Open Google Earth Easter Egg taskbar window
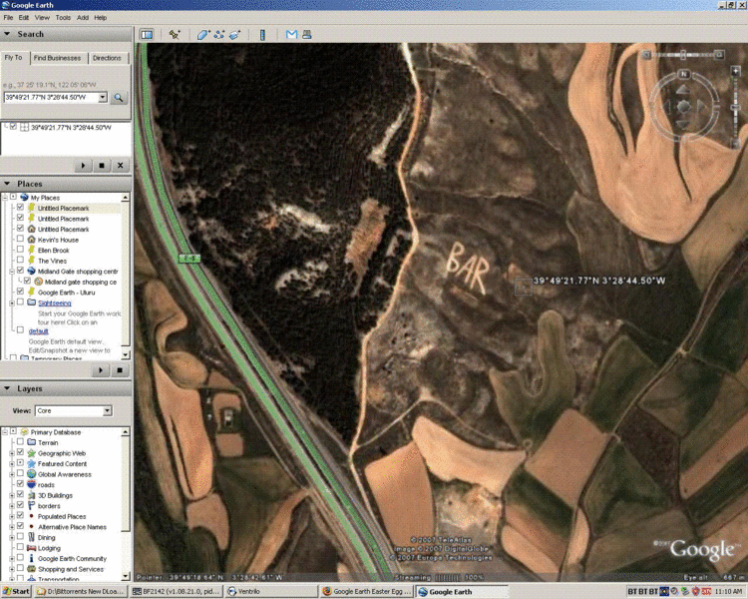 coord(366,591)
